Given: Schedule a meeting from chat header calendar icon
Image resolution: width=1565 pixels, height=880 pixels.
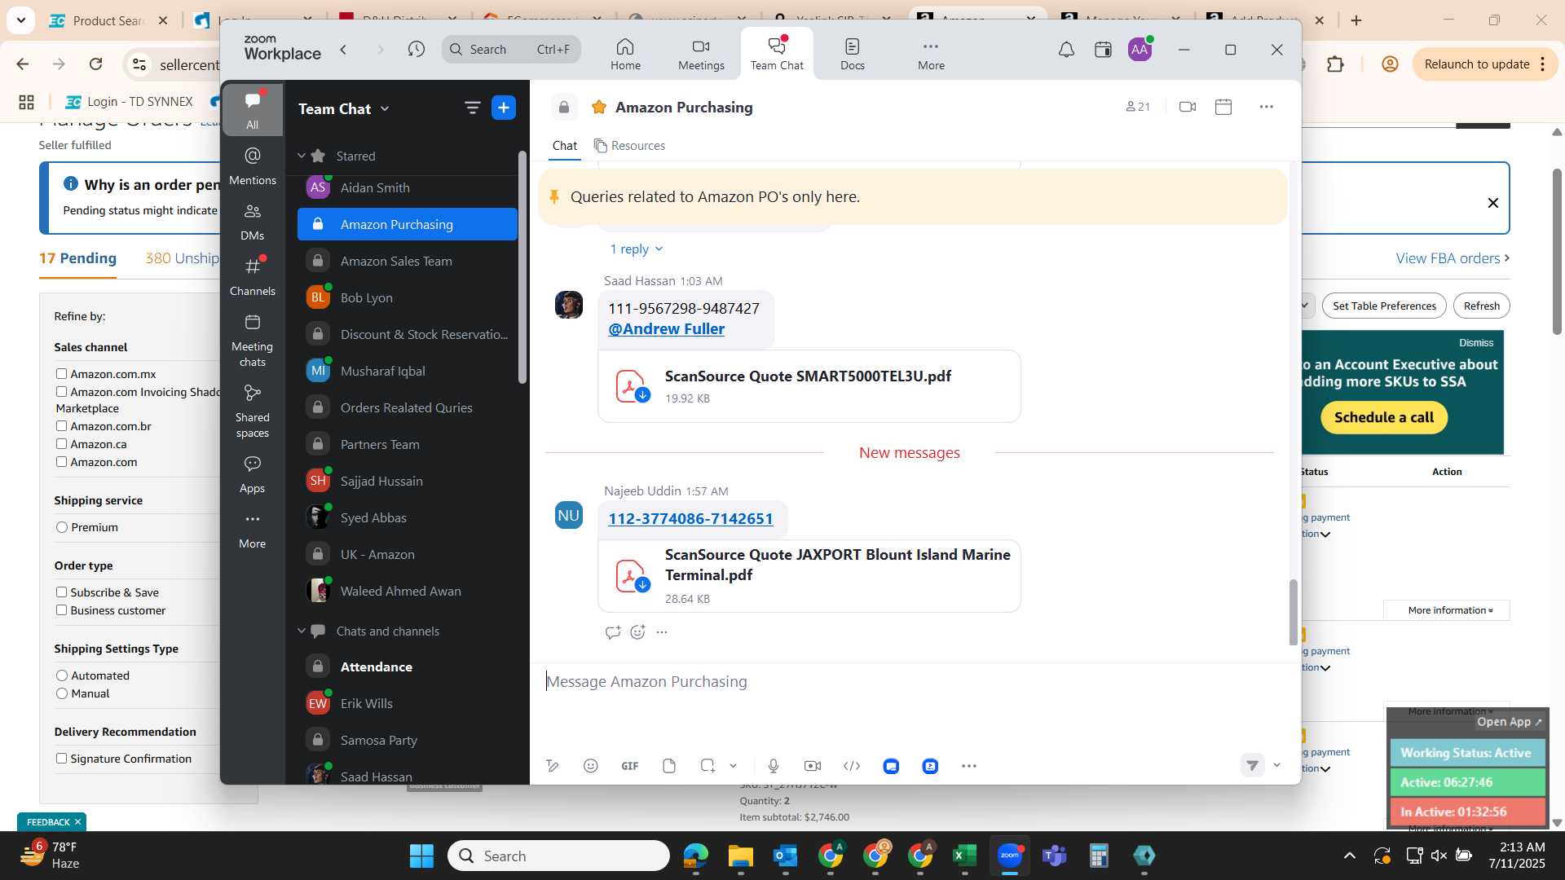Looking at the screenshot, I should 1223,107.
